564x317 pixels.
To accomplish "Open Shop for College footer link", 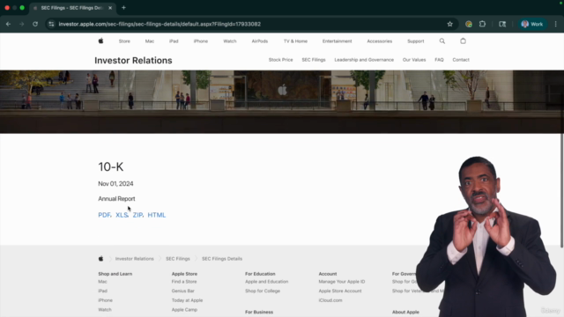I will click(x=263, y=291).
